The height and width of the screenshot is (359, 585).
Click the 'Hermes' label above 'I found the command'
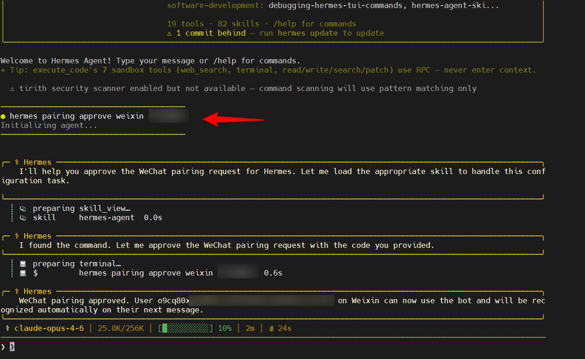(37, 236)
